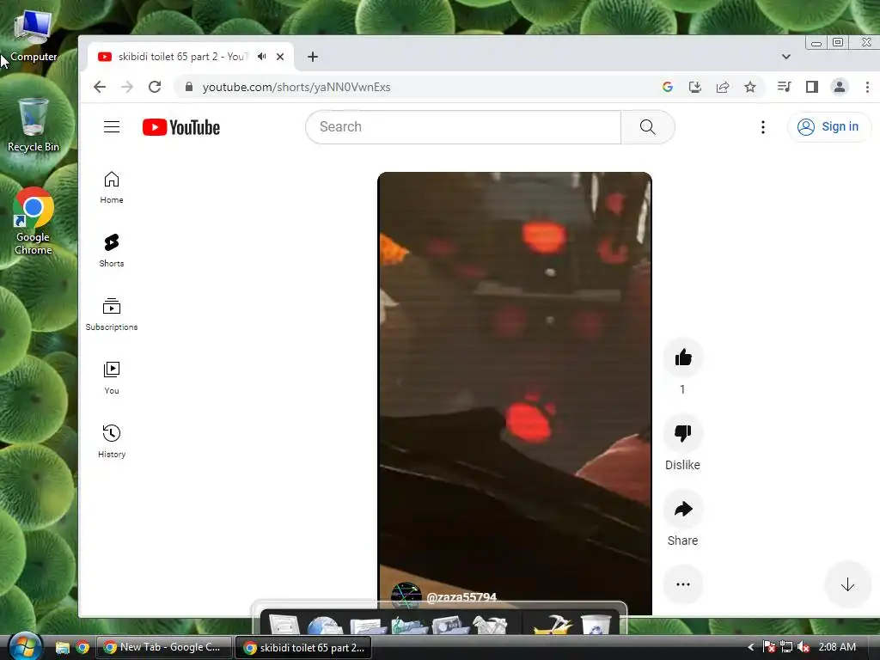Share the short video
The height and width of the screenshot is (660, 880).
(683, 509)
